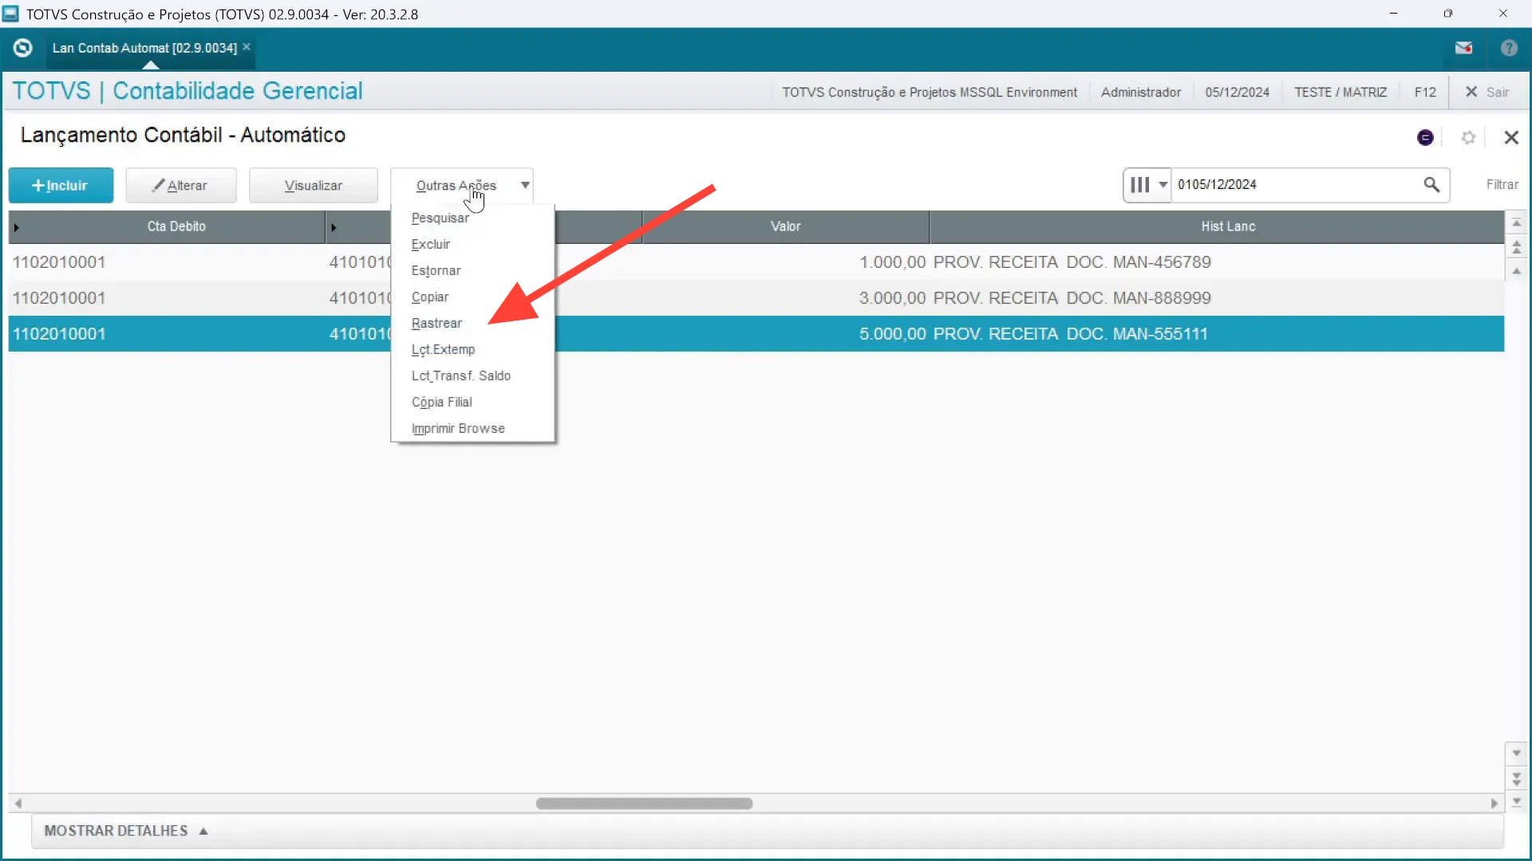This screenshot has height=861, width=1532.
Task: Click the X icon next to Sair
Action: pyautogui.click(x=1471, y=92)
